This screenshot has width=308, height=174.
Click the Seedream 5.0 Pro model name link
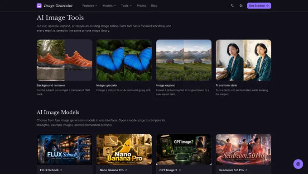pyautogui.click(x=231, y=170)
